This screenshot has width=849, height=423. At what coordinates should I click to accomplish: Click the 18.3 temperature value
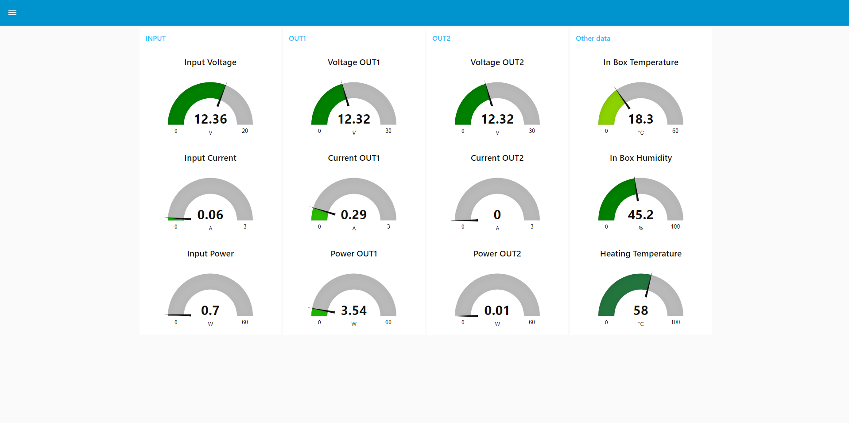(641, 119)
